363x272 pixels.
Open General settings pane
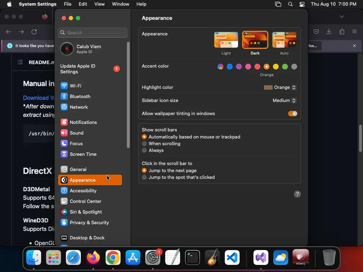click(x=90, y=170)
